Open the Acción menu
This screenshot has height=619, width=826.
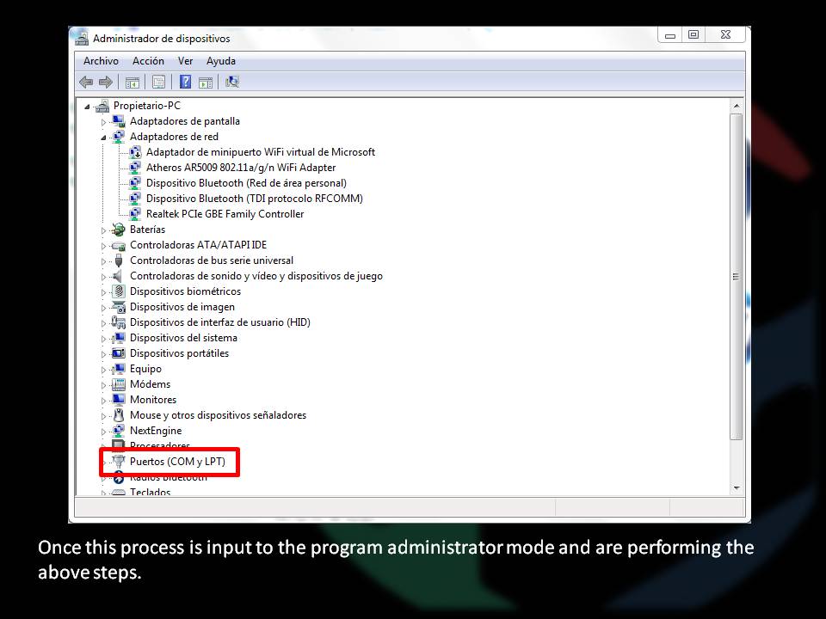148,61
